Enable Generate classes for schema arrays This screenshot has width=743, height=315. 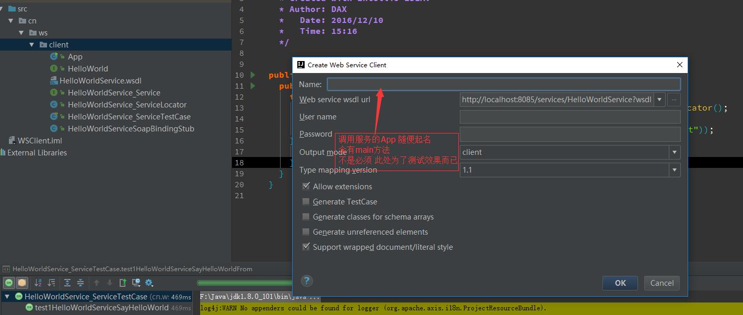[x=306, y=216]
